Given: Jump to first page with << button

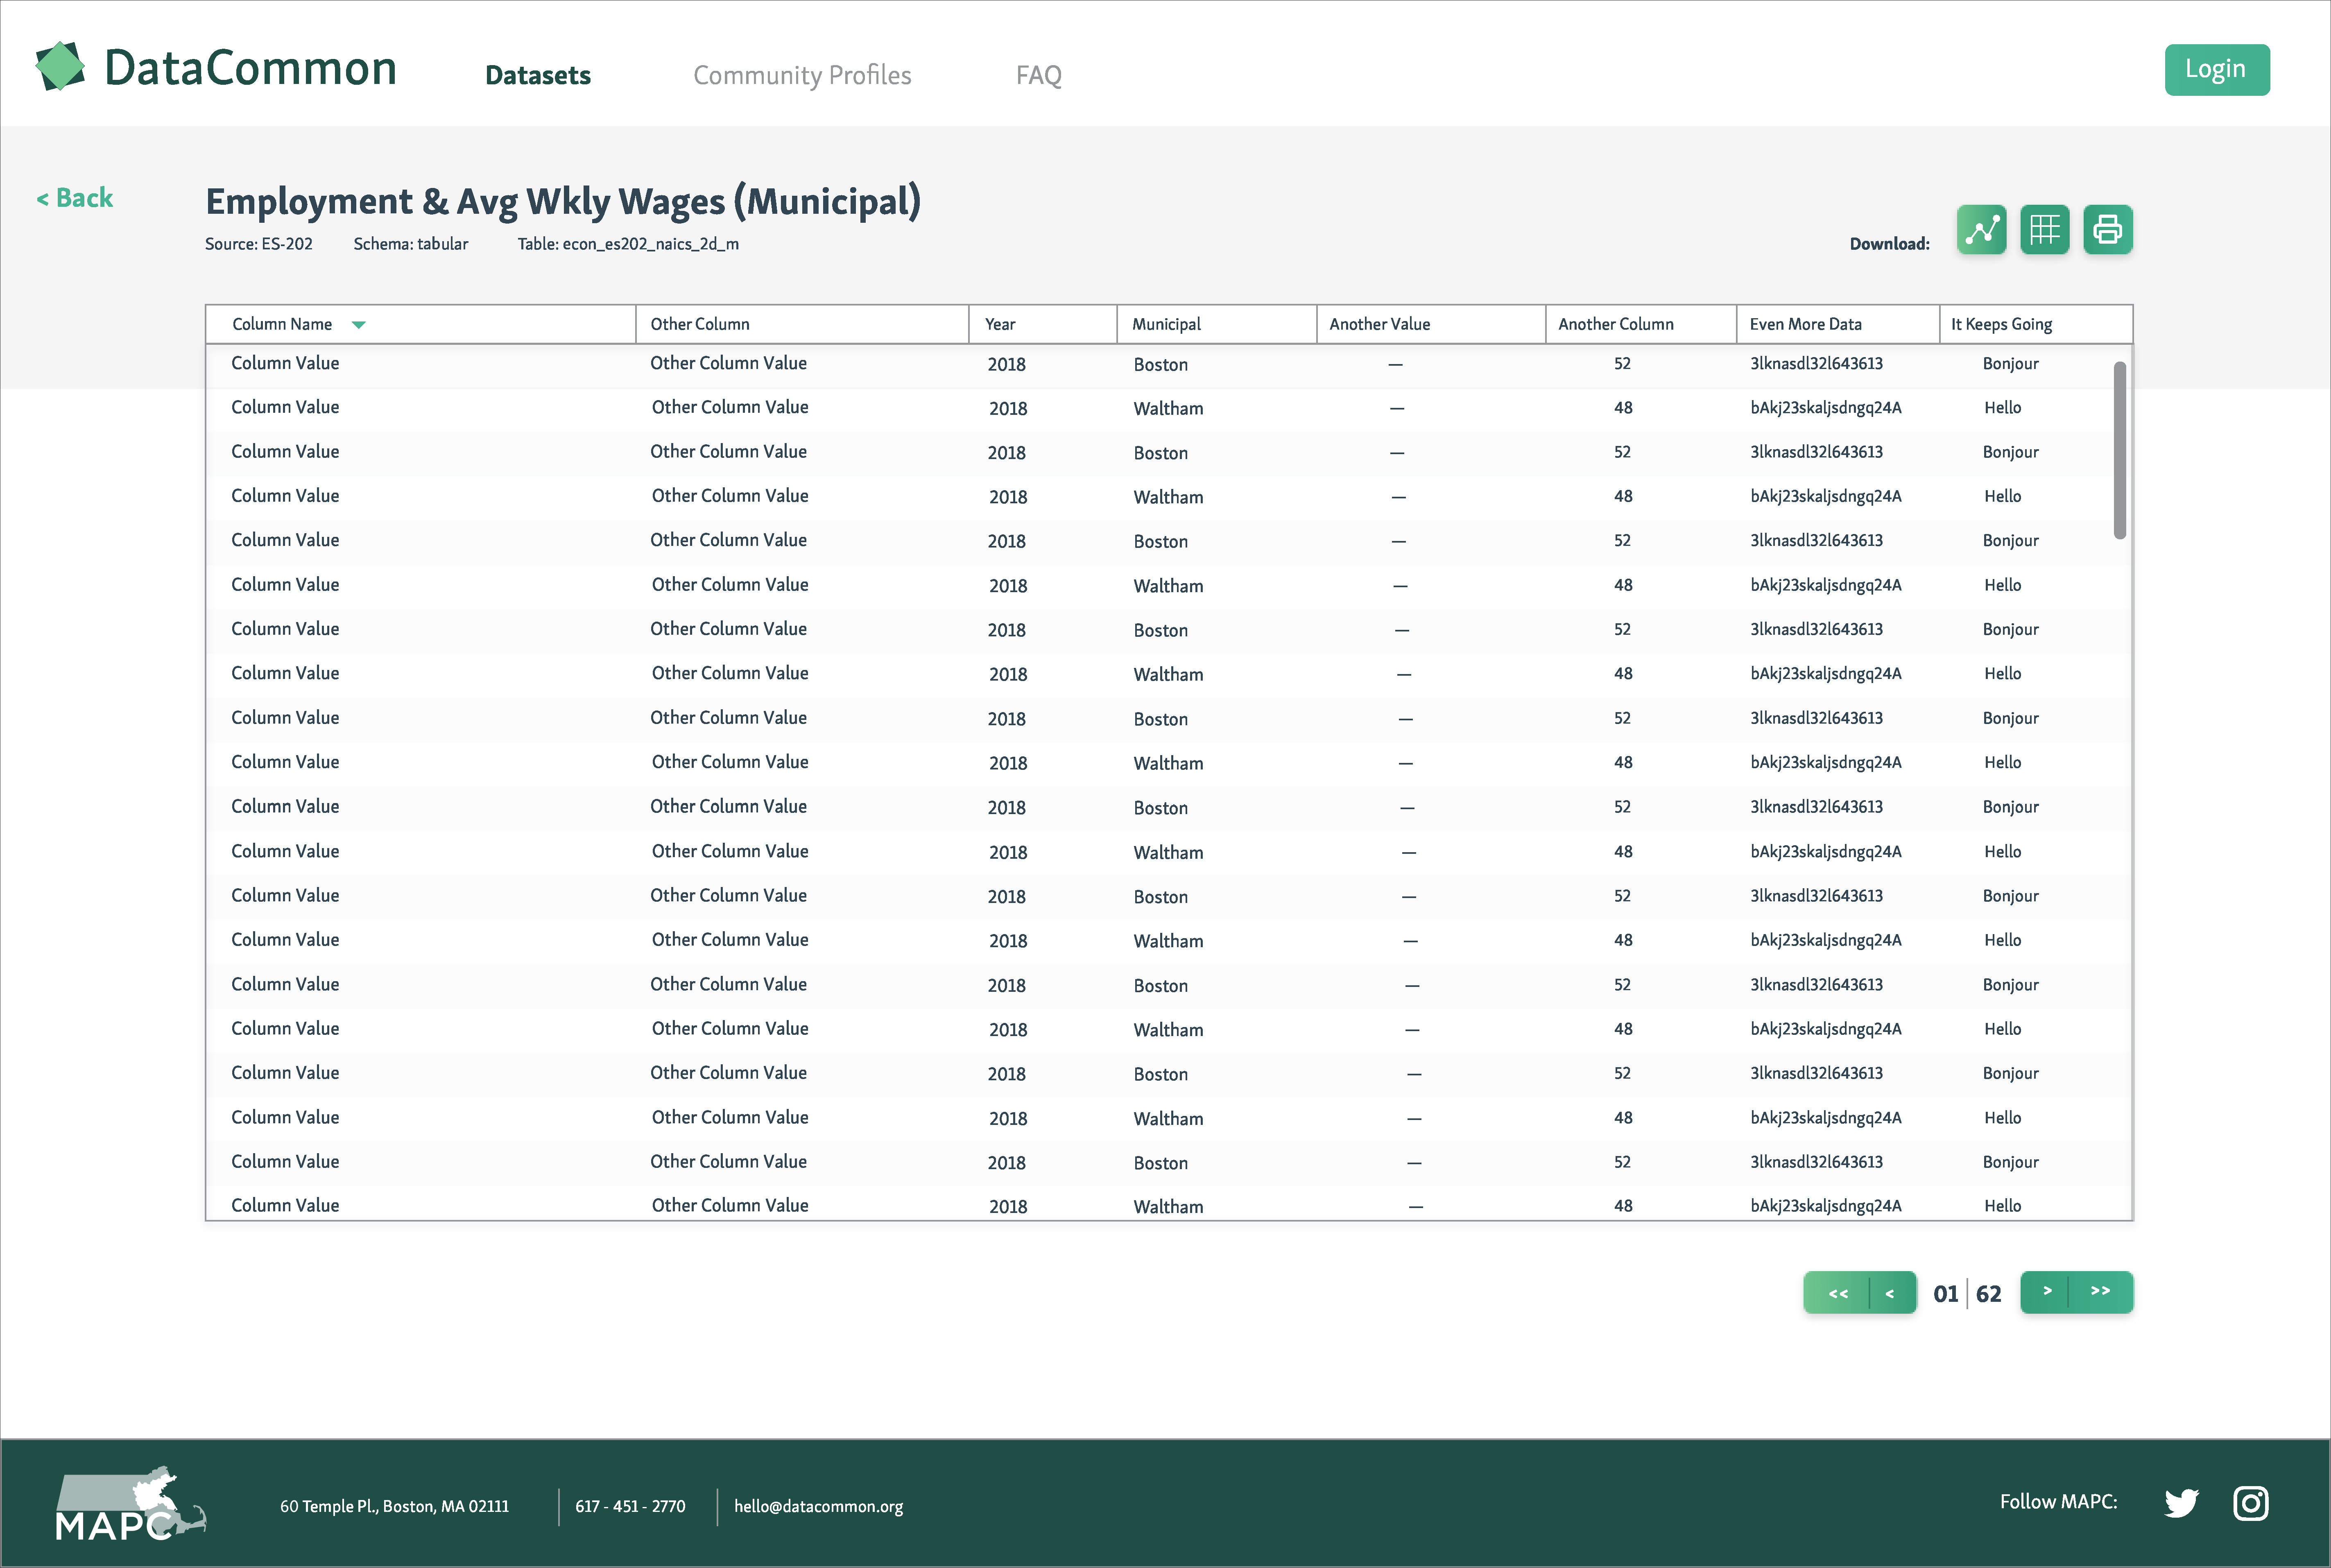Looking at the screenshot, I should (1837, 1293).
